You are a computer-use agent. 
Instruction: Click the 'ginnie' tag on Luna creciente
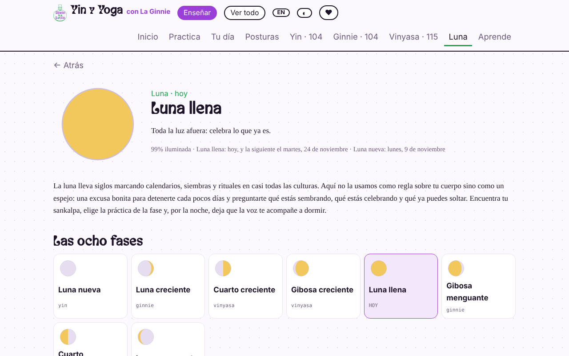pyautogui.click(x=145, y=305)
